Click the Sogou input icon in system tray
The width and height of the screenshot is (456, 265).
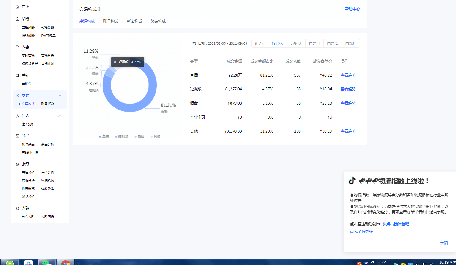[x=359, y=264]
